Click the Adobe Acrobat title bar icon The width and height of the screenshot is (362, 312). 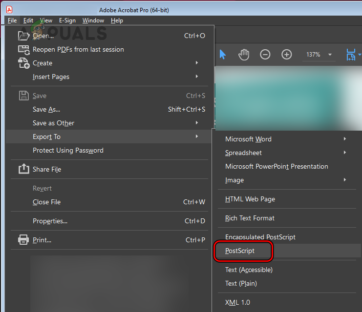9,10
